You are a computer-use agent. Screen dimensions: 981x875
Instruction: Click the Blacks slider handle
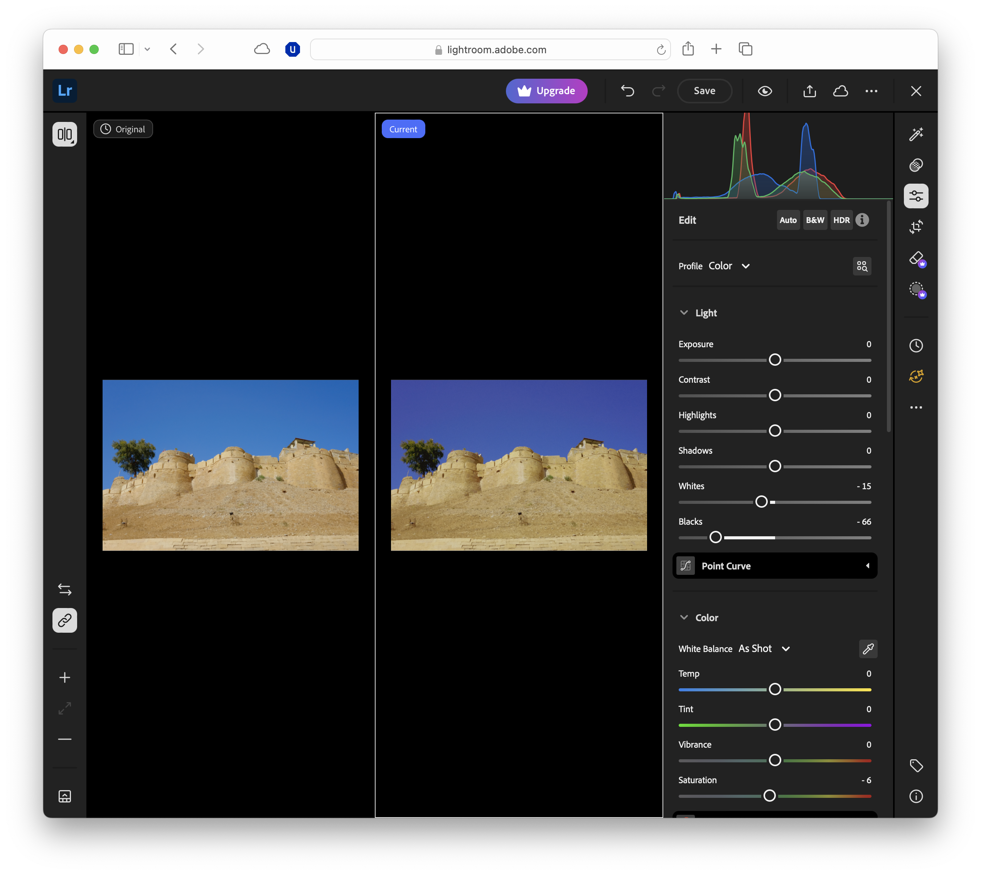pyautogui.click(x=715, y=537)
